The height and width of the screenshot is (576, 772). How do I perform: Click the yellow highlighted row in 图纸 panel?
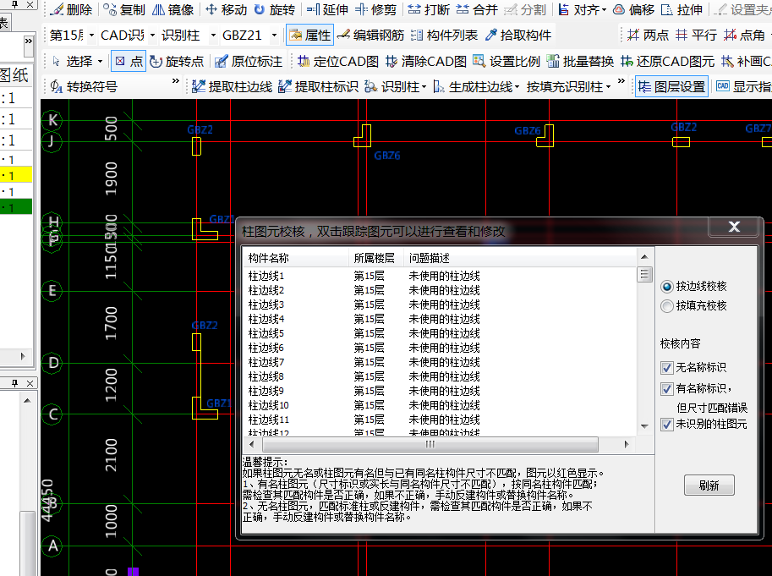click(x=16, y=175)
